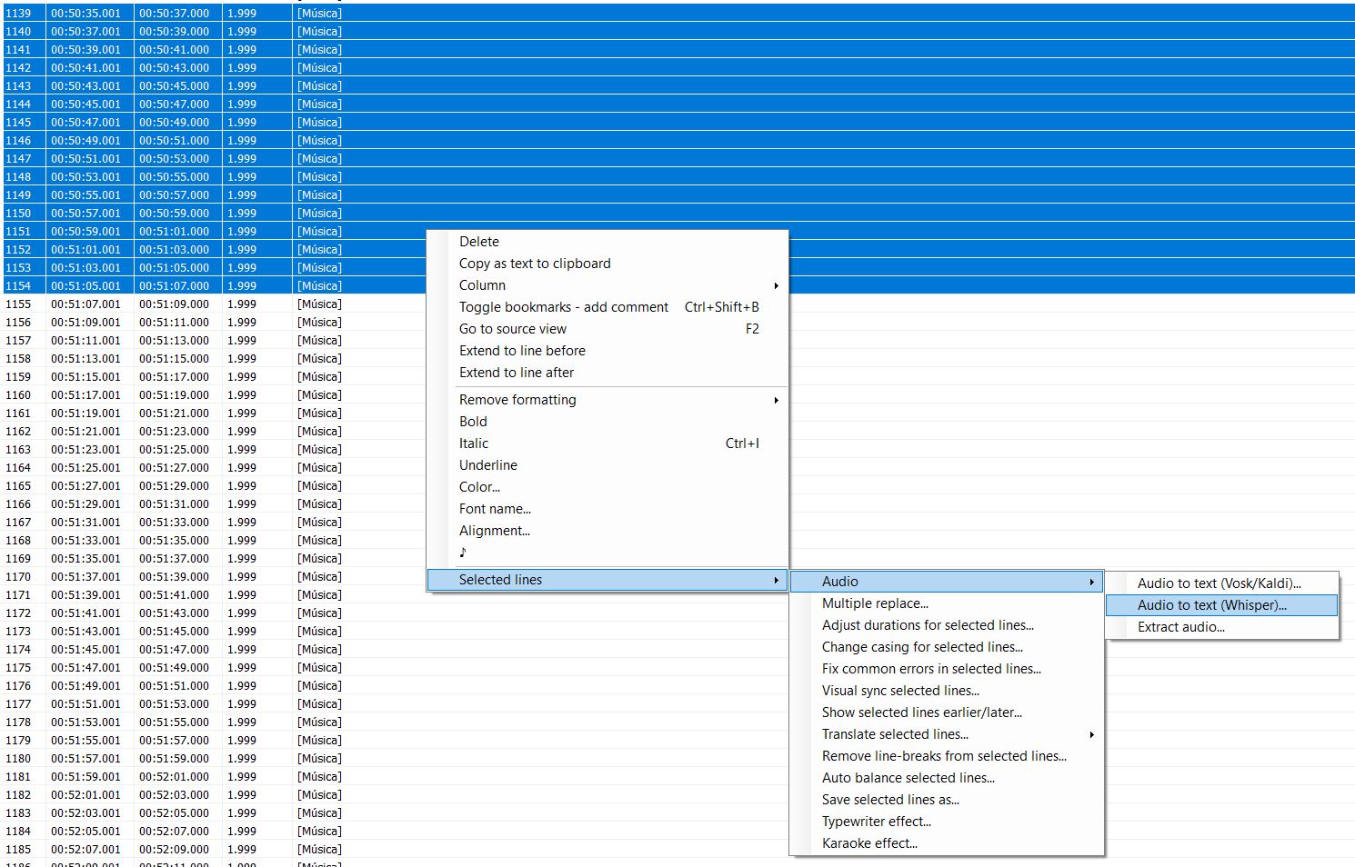Viewport: 1355px width, 867px height.
Task: Expand the Translate selected lines submenu
Action: coord(894,733)
